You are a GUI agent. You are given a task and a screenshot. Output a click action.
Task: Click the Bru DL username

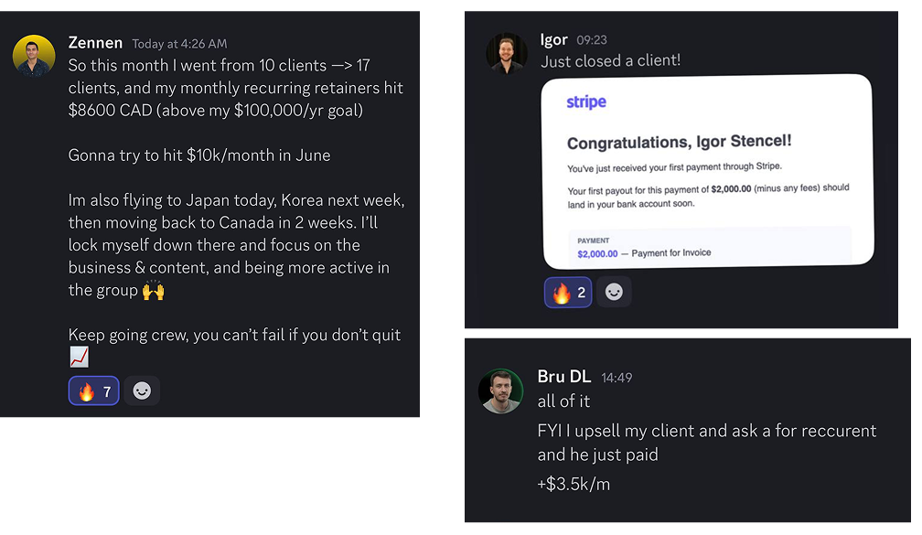tap(563, 376)
